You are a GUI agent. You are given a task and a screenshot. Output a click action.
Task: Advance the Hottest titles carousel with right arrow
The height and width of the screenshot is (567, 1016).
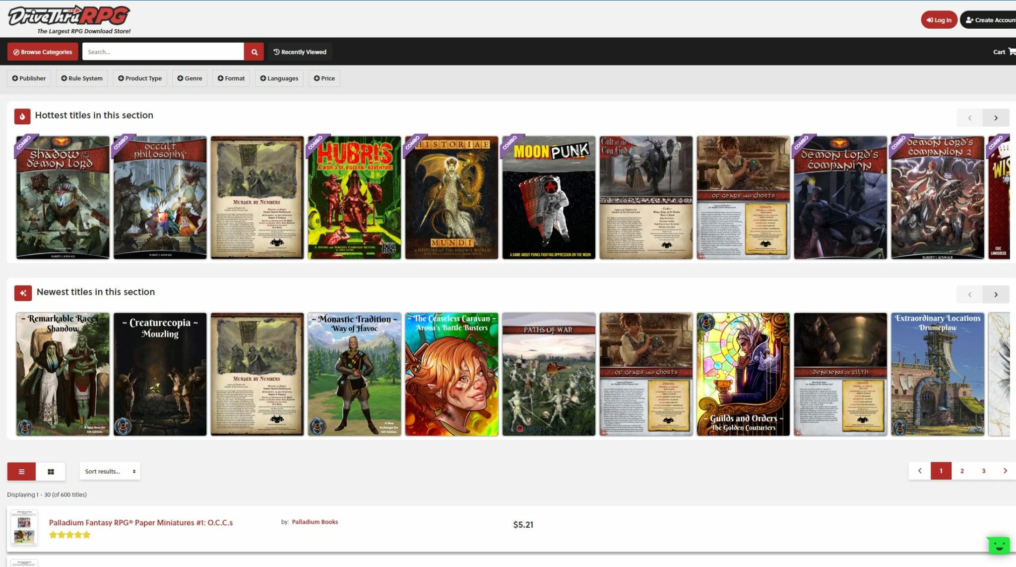996,117
